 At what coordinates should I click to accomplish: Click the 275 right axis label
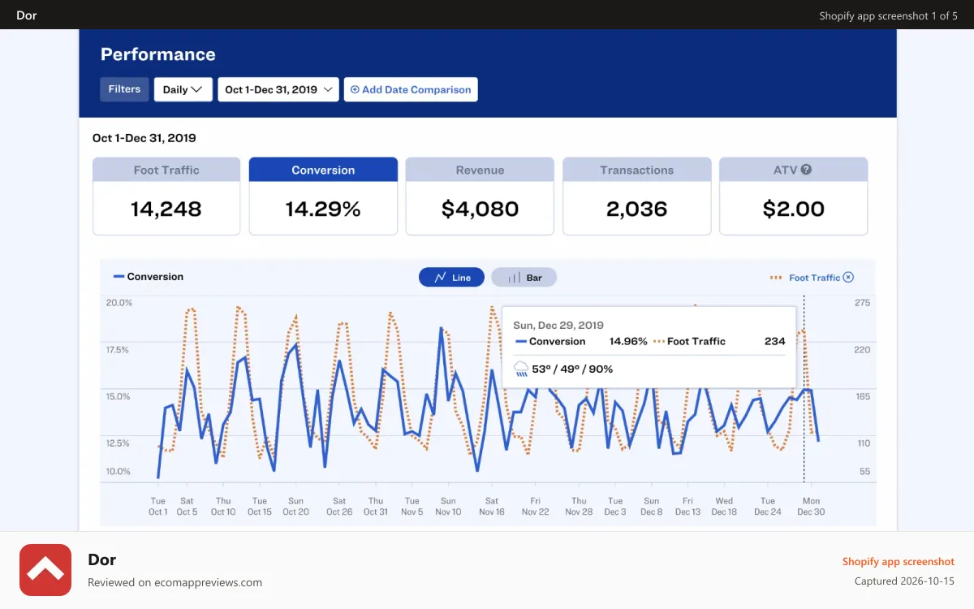point(862,303)
